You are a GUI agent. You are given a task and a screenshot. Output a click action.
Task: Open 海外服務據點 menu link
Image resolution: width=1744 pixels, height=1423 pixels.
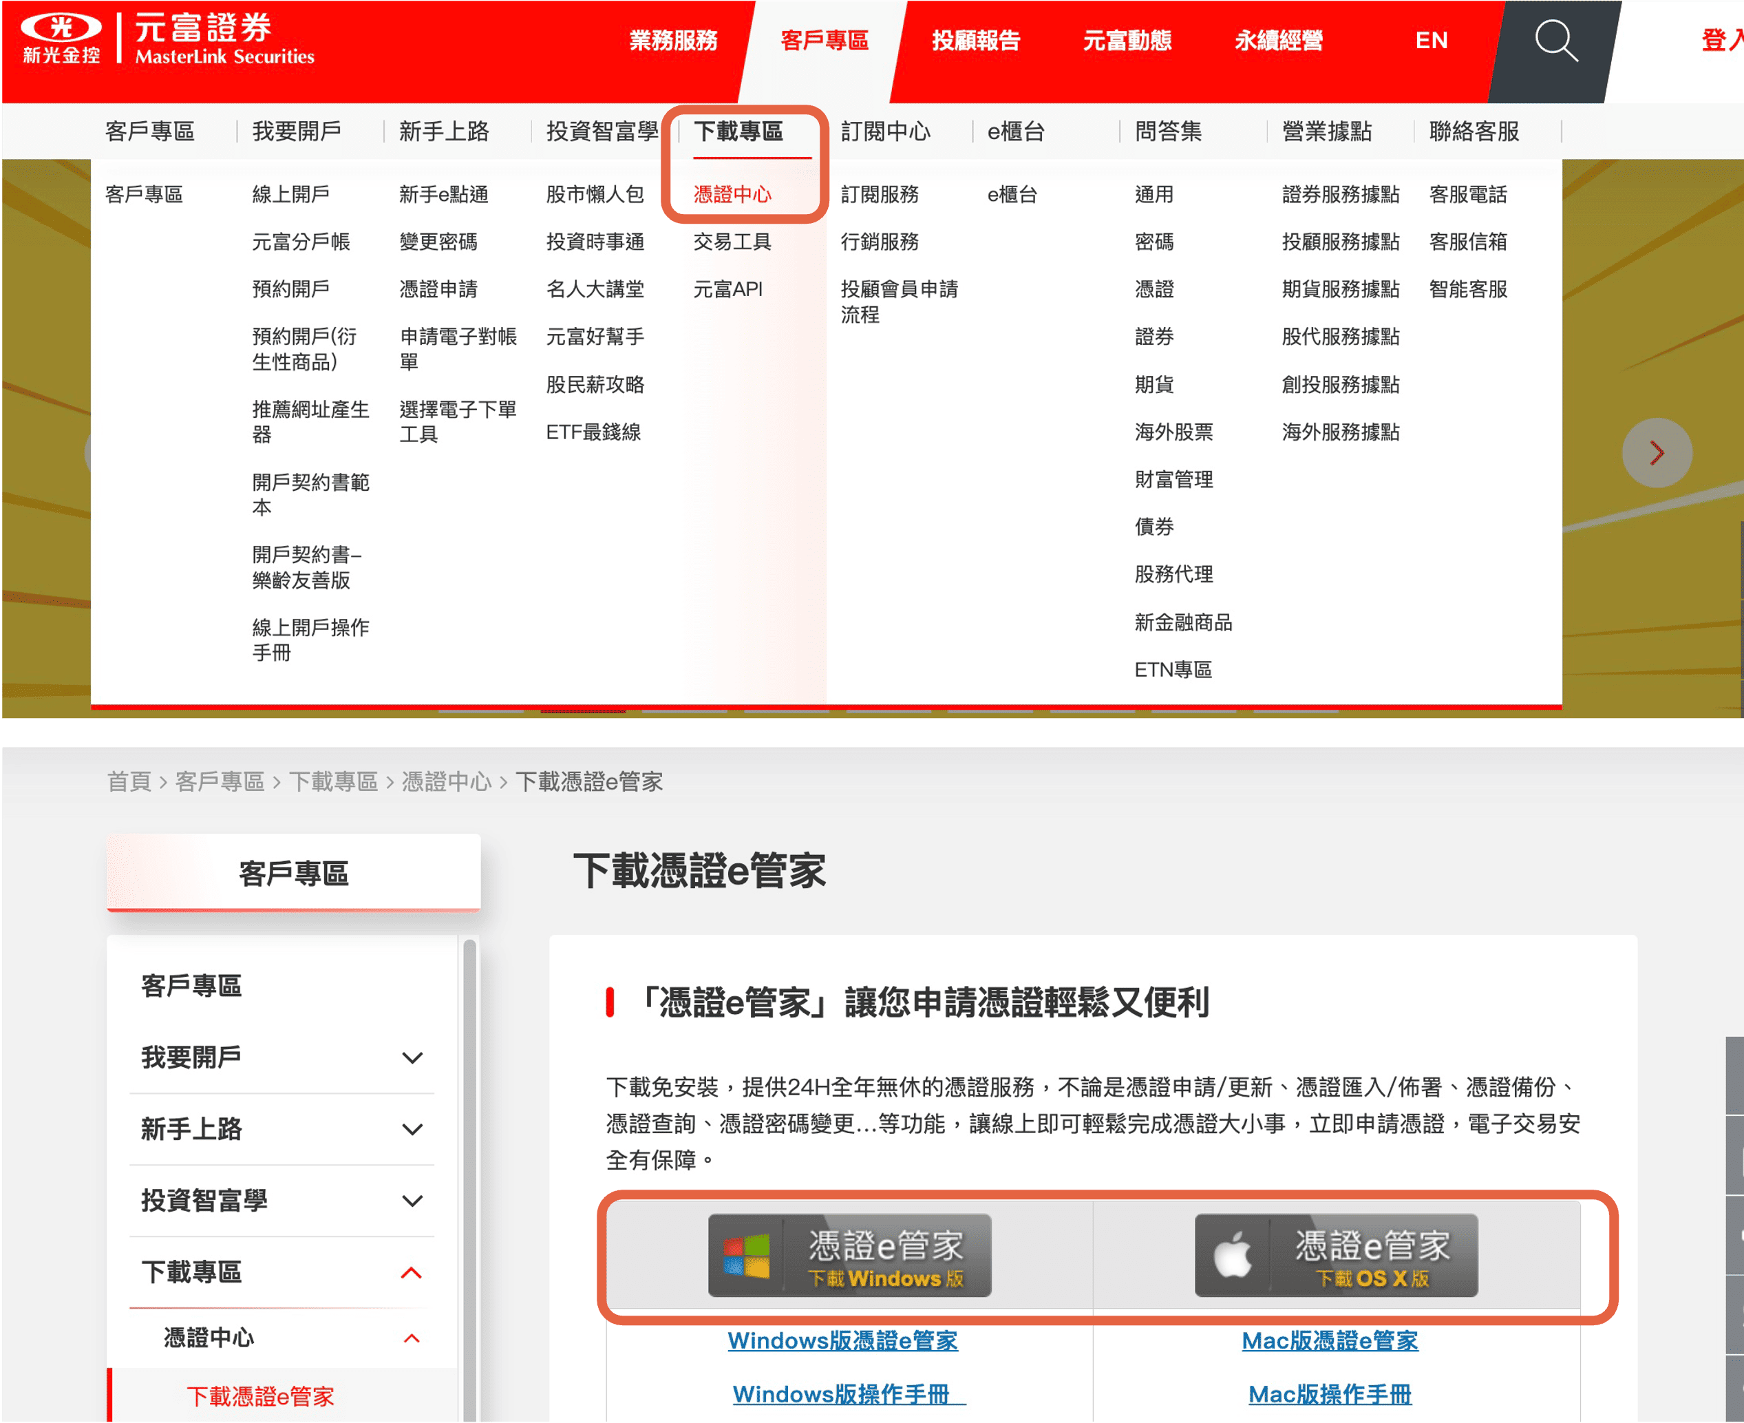tap(1341, 432)
